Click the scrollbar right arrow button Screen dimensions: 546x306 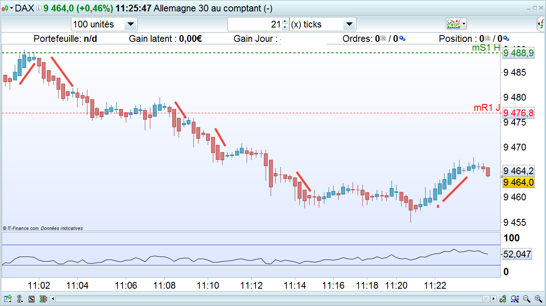[494, 299]
